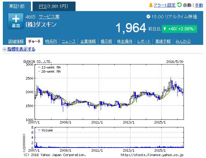
Task: Click the volume bar chart area
Action: click(109, 137)
